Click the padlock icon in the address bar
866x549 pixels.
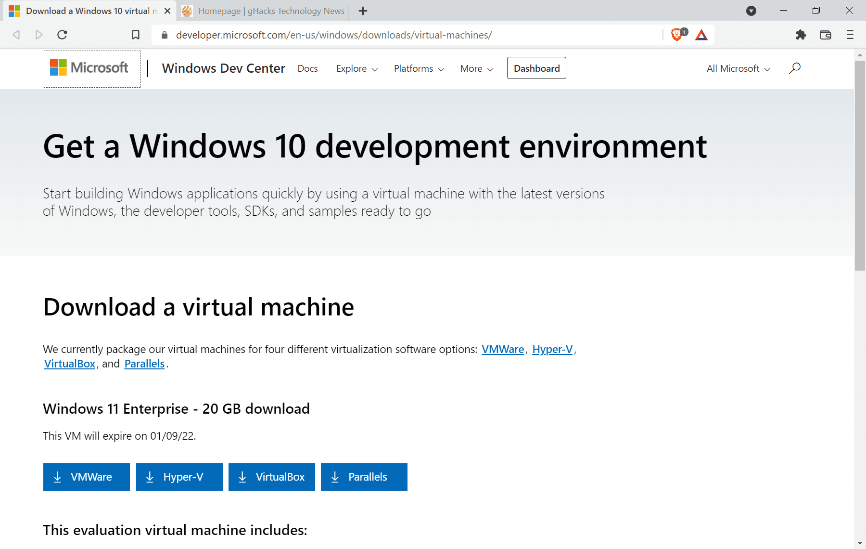[x=164, y=35]
